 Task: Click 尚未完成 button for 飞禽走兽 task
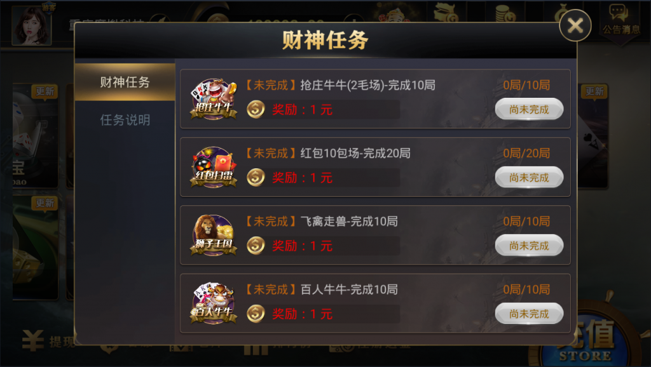(529, 246)
